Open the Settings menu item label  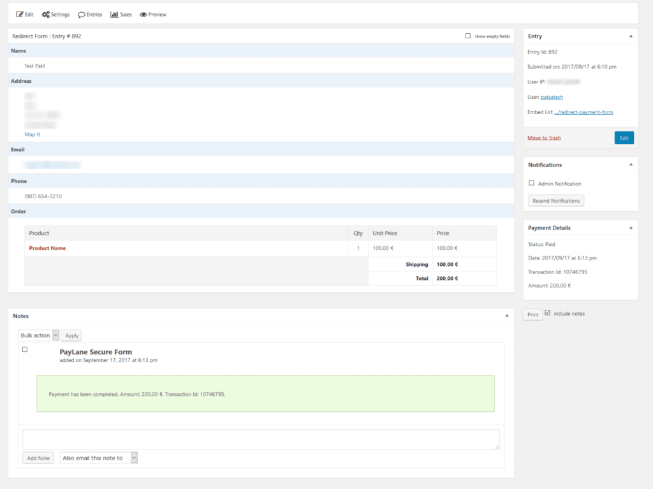[61, 15]
